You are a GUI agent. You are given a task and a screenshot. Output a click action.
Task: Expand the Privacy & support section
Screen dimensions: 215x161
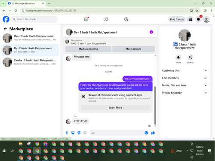(x=184, y=93)
